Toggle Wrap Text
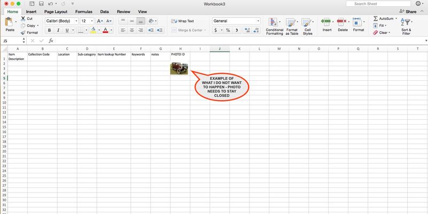The height and width of the screenshot is (214, 428). click(182, 21)
